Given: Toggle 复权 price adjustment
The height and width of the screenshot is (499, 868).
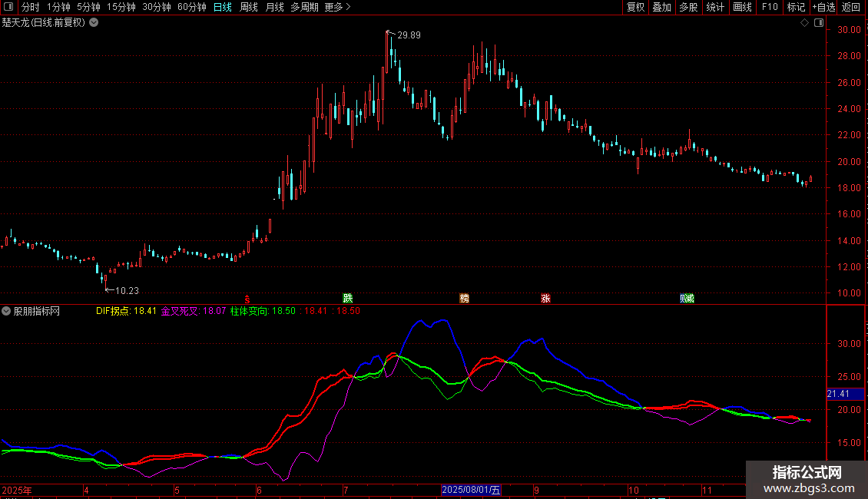Looking at the screenshot, I should (x=635, y=7).
